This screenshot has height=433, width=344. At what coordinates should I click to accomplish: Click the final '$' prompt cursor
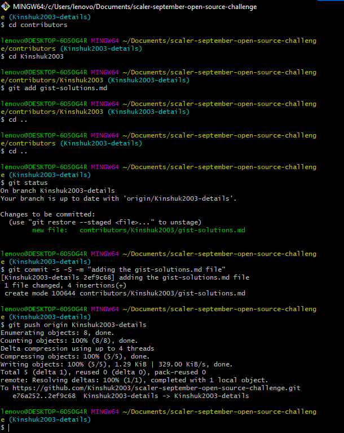point(6,427)
